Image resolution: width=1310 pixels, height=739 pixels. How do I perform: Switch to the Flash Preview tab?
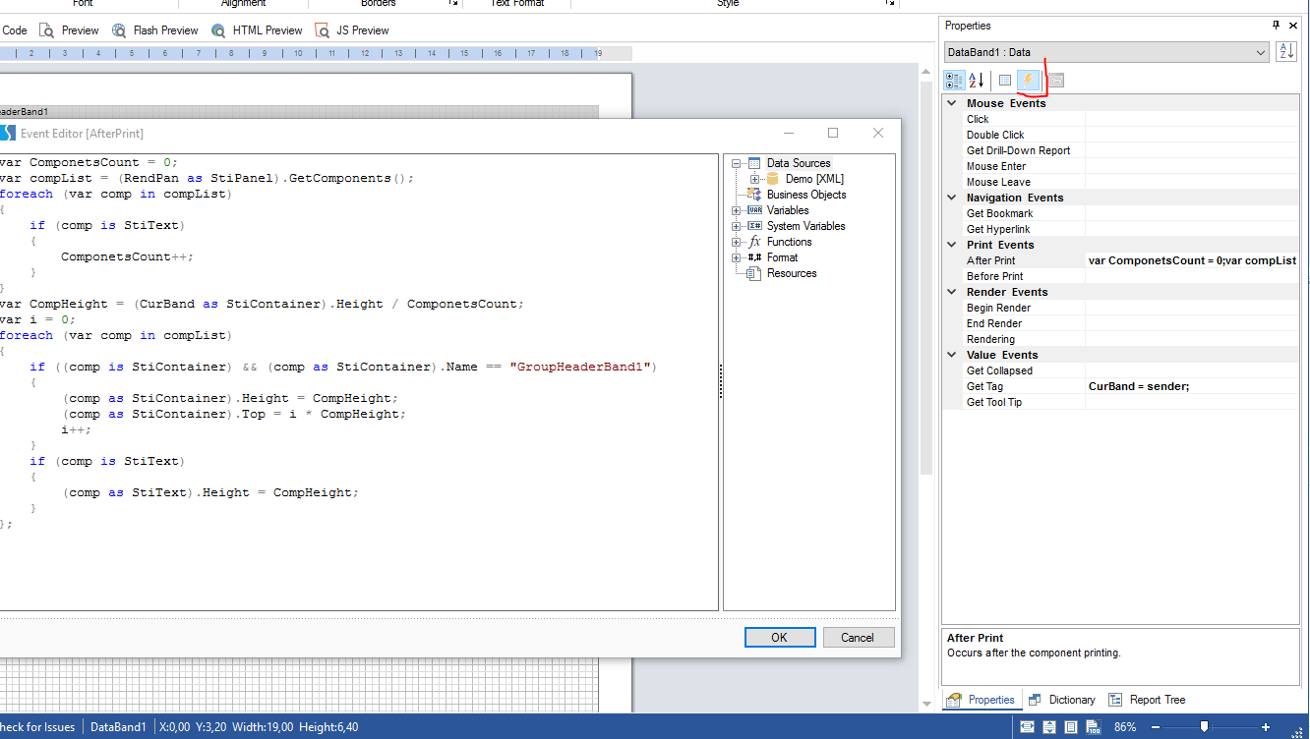(155, 30)
